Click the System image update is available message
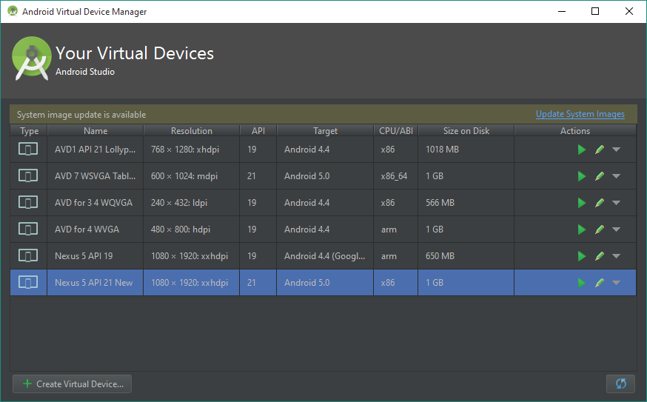The image size is (647, 402). pos(81,115)
